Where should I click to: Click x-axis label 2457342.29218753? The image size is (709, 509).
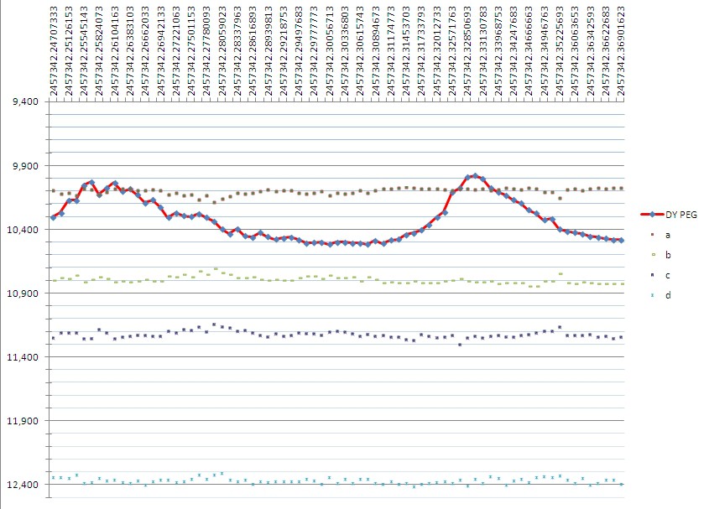coord(284,51)
